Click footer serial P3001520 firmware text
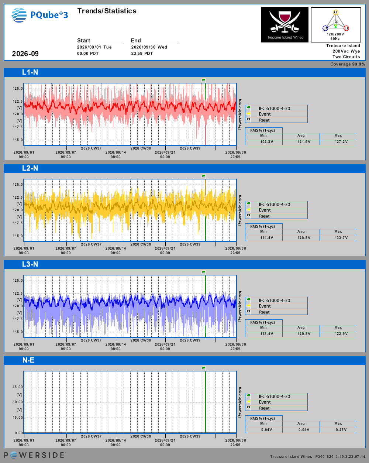This screenshot has height=463, width=369. click(340, 457)
